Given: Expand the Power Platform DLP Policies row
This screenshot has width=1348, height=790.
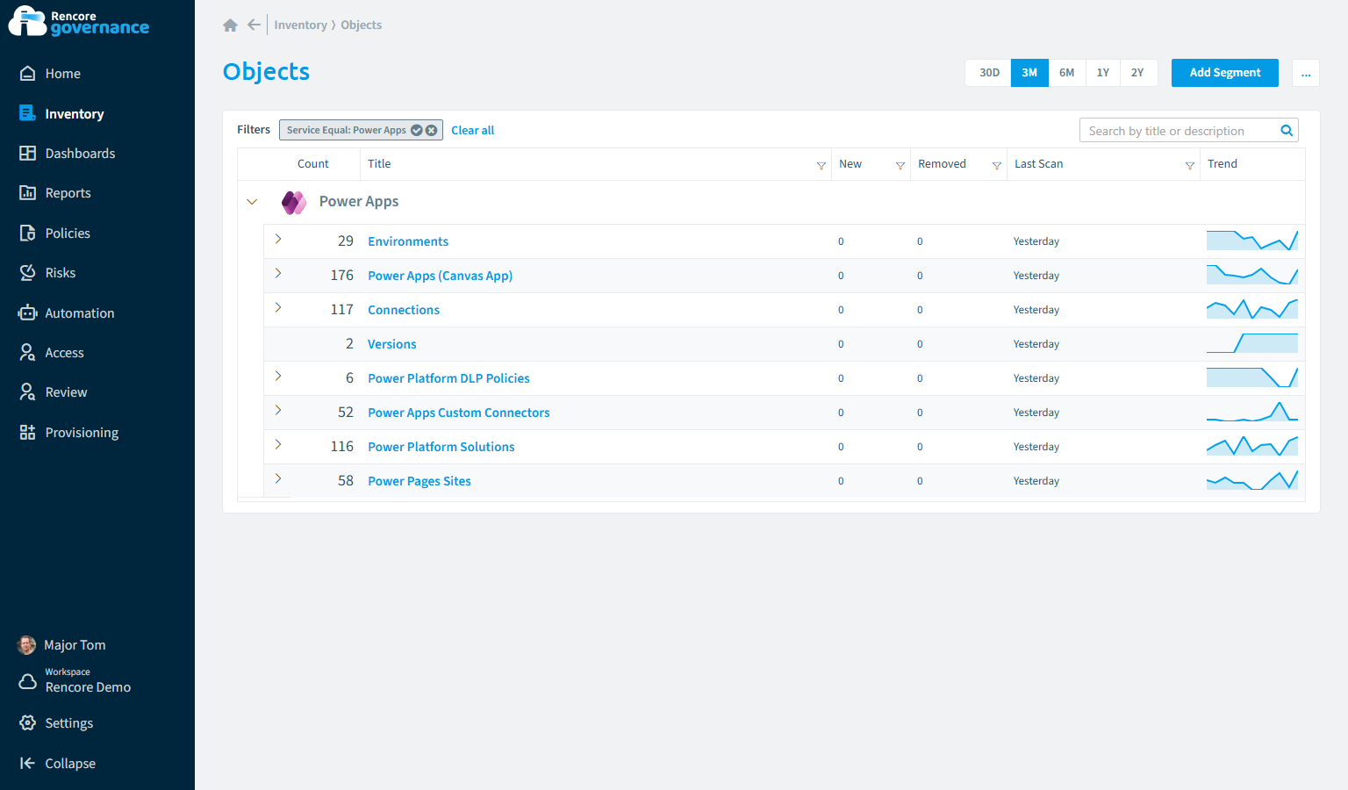Looking at the screenshot, I should (278, 376).
